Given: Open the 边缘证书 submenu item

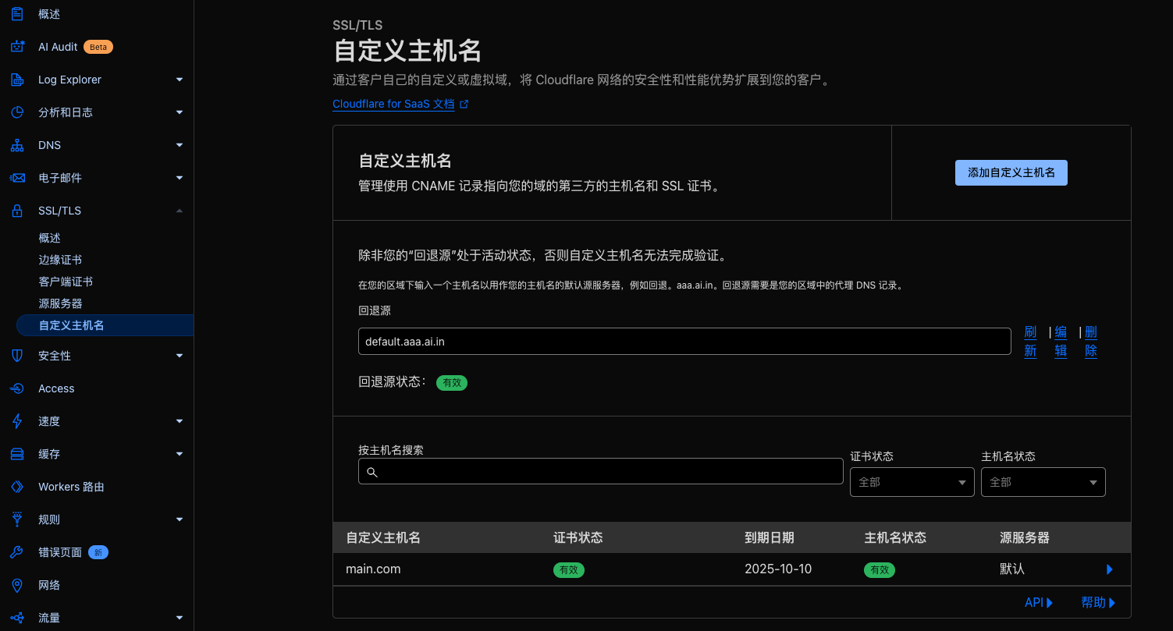Looking at the screenshot, I should tap(60, 260).
